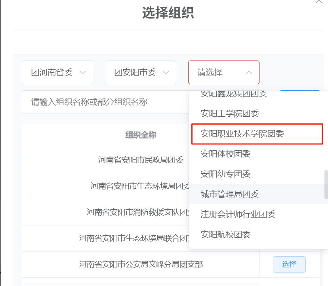Select 安阳体校团委 in the dropdown list

click(x=226, y=153)
